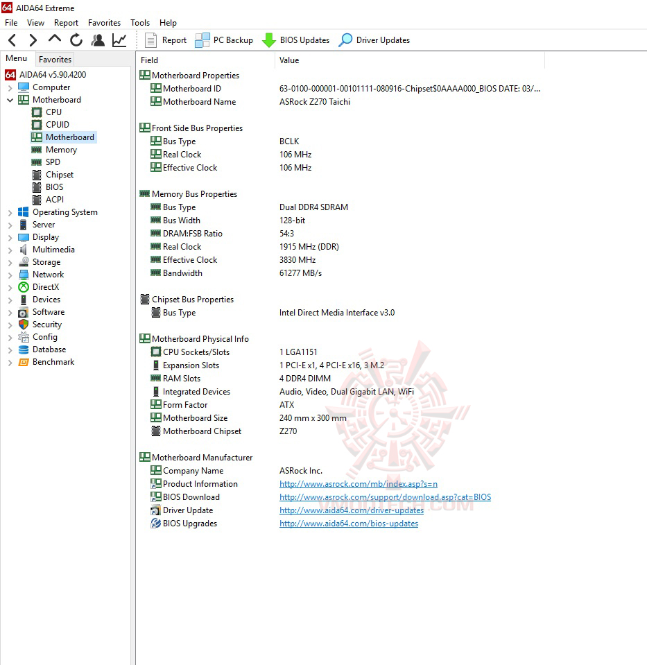Expand the Server branch chevron

click(x=10, y=225)
